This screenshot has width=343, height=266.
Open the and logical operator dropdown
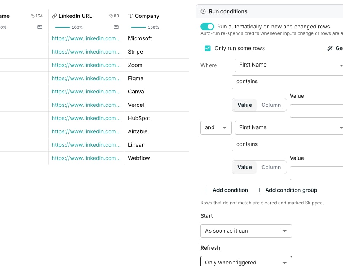tap(216, 128)
